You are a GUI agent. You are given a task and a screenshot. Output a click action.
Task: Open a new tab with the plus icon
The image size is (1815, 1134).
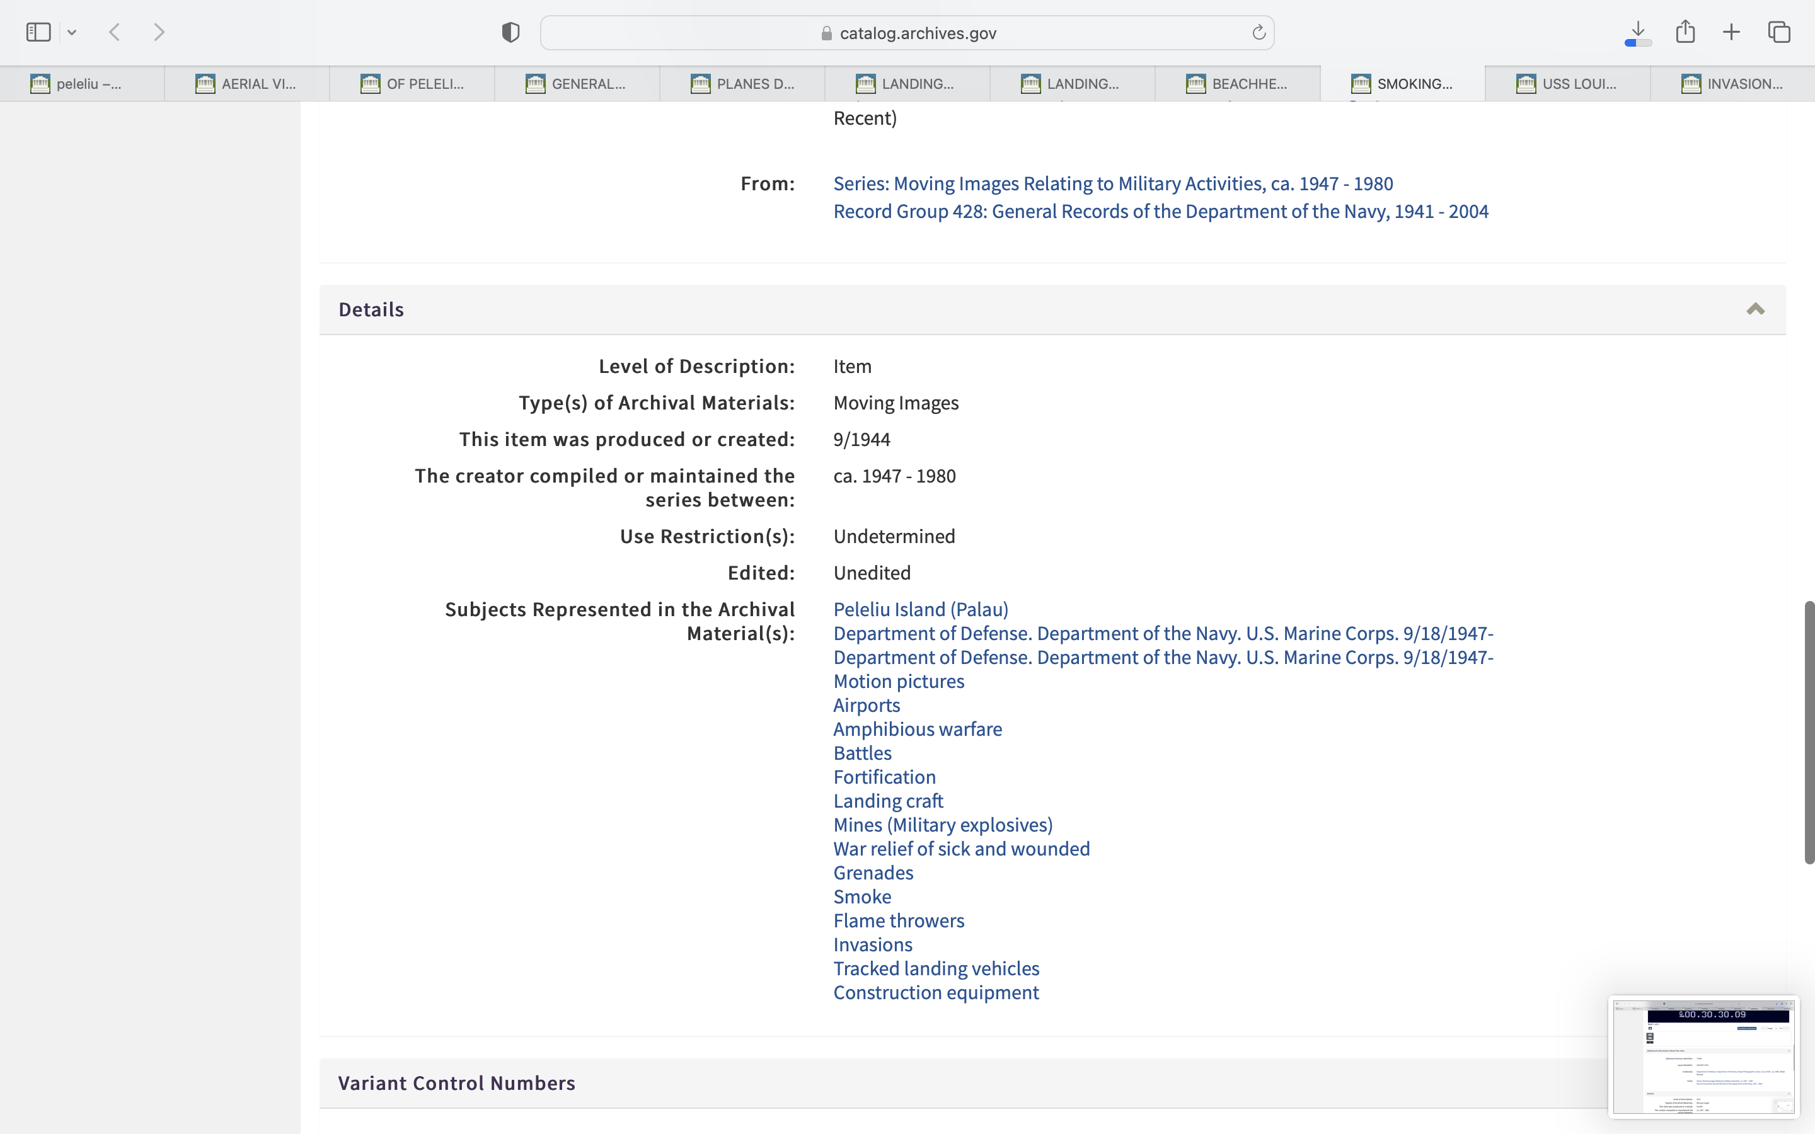click(x=1731, y=32)
